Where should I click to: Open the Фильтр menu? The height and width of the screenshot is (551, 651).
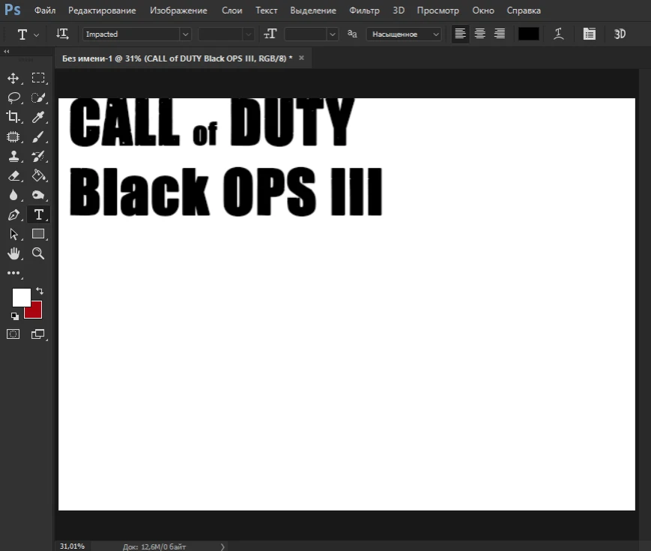[365, 10]
